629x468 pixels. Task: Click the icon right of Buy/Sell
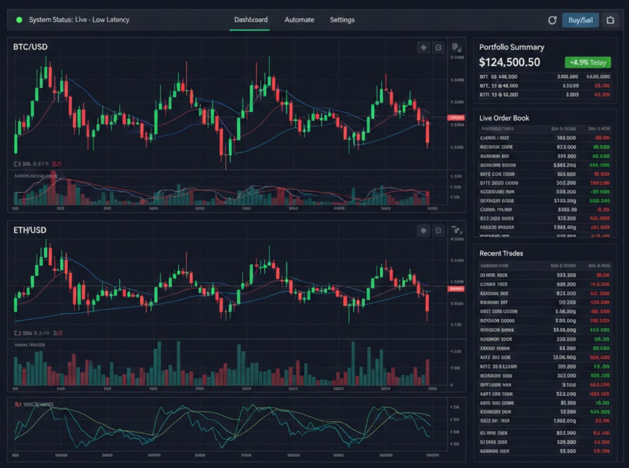[610, 20]
